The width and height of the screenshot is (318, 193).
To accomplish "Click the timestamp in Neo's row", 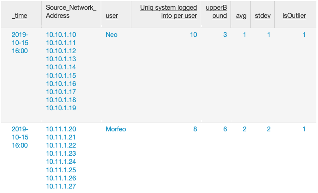I will pos(20,43).
